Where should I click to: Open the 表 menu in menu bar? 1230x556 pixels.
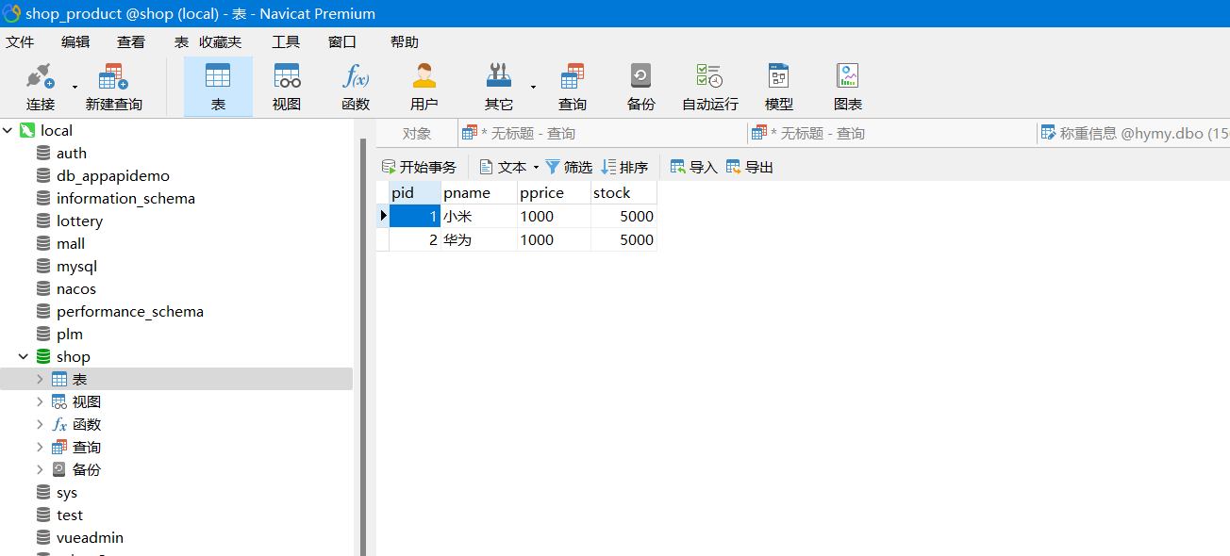click(x=182, y=41)
